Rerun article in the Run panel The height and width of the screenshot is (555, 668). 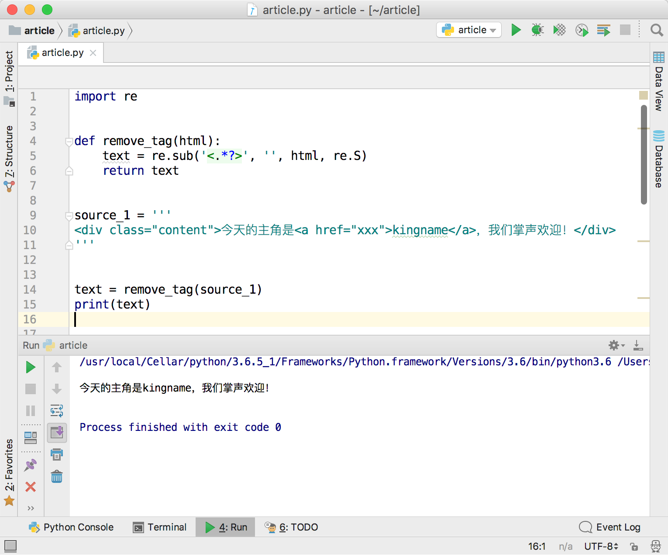coord(31,367)
